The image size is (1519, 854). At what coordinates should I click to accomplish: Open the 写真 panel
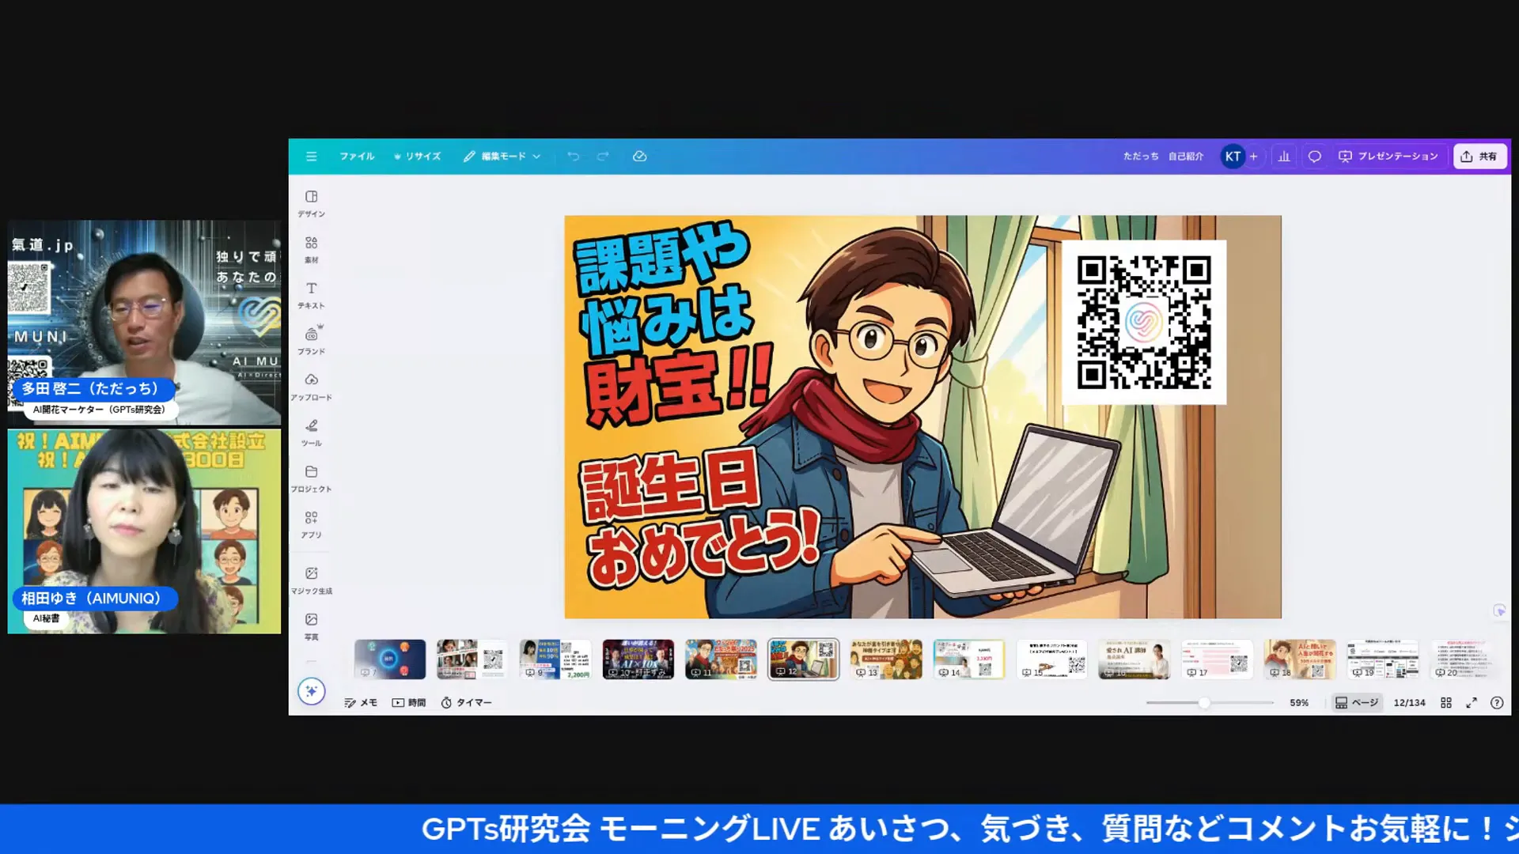pyautogui.click(x=311, y=626)
